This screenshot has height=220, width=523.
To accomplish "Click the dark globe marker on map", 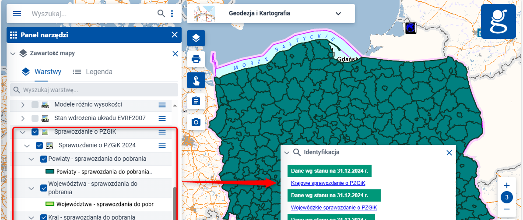I will pos(411,28).
